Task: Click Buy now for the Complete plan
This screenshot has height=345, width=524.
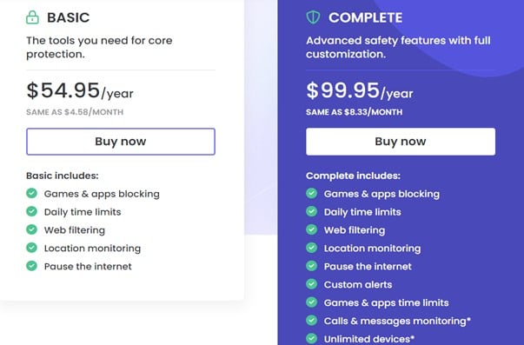Action: click(401, 142)
